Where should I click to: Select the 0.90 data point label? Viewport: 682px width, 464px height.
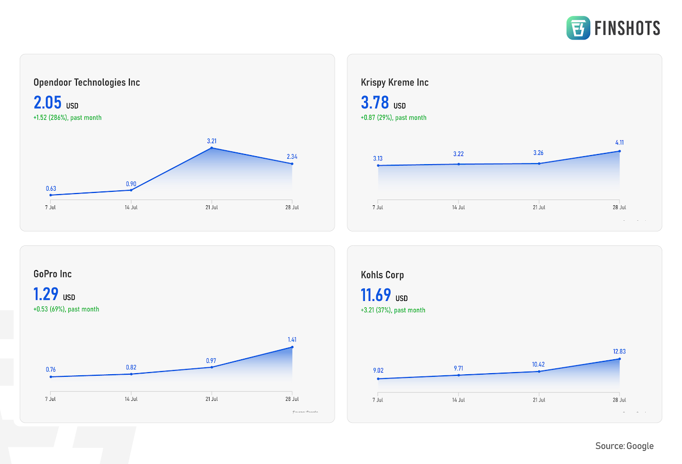[x=131, y=184]
